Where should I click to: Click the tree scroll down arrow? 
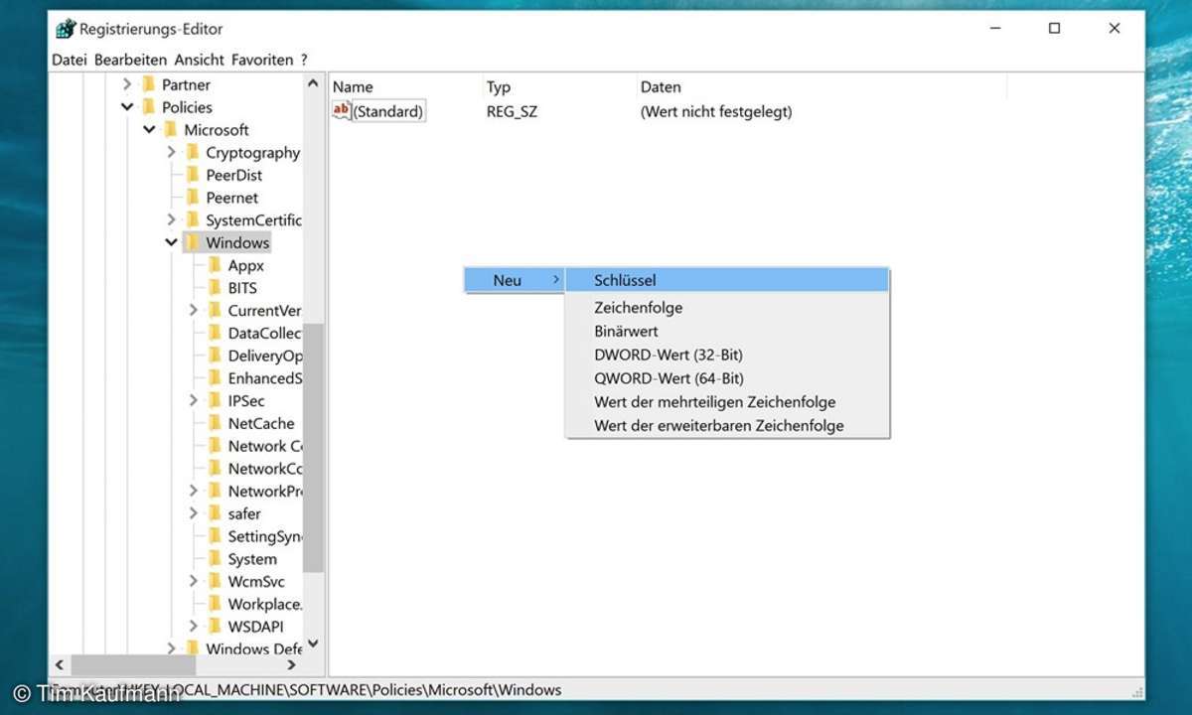click(314, 644)
